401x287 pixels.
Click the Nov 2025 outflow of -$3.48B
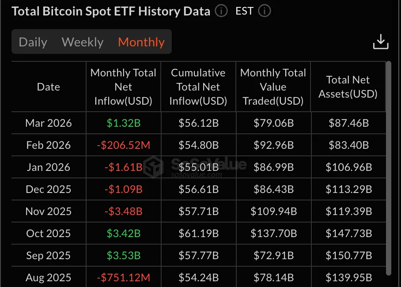(x=123, y=211)
